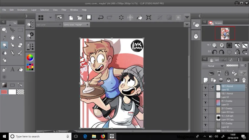
Task: Expand the command bar overflow arrow
Action: coord(187,17)
